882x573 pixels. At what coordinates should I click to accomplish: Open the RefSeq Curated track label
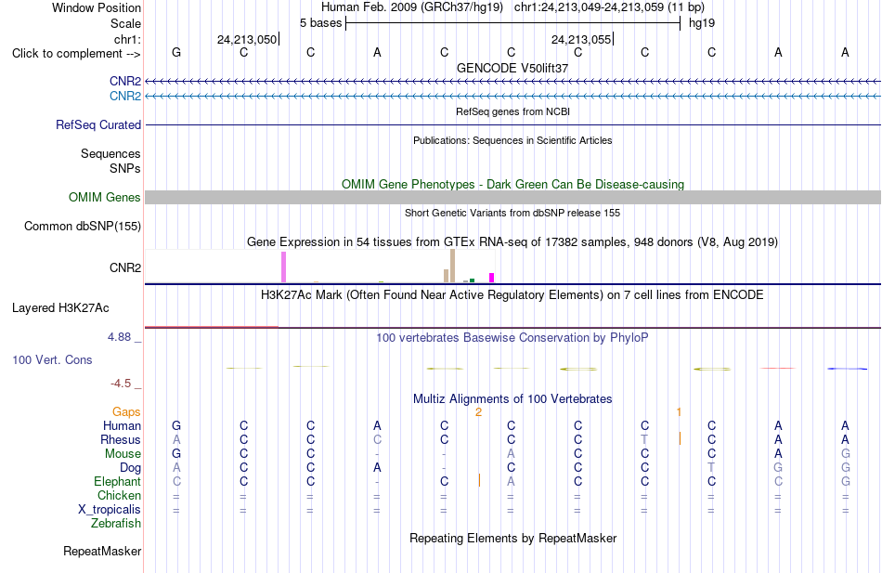98,125
